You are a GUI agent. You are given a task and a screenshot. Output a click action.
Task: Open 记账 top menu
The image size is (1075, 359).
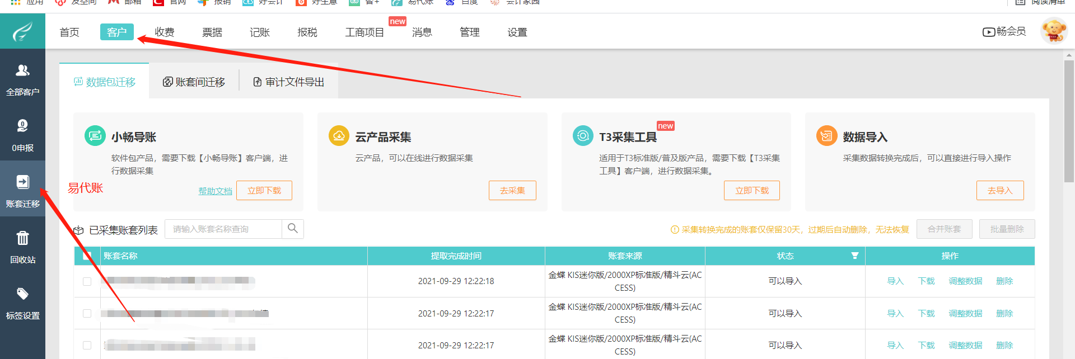click(260, 32)
